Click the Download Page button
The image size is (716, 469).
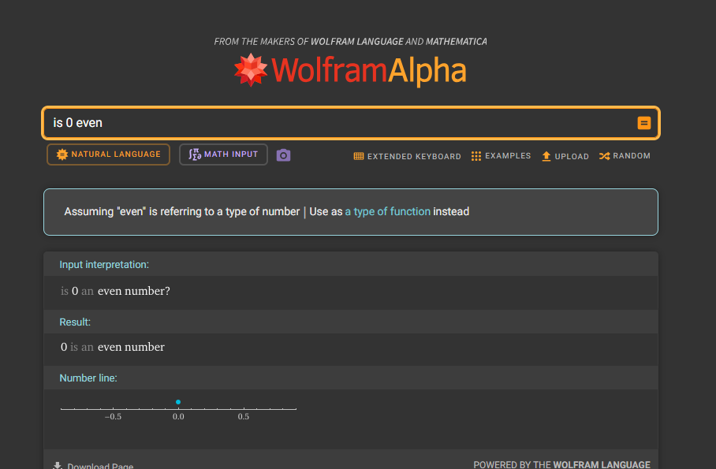point(93,465)
